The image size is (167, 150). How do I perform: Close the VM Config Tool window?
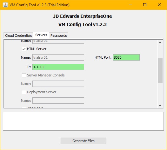coord(159,5)
